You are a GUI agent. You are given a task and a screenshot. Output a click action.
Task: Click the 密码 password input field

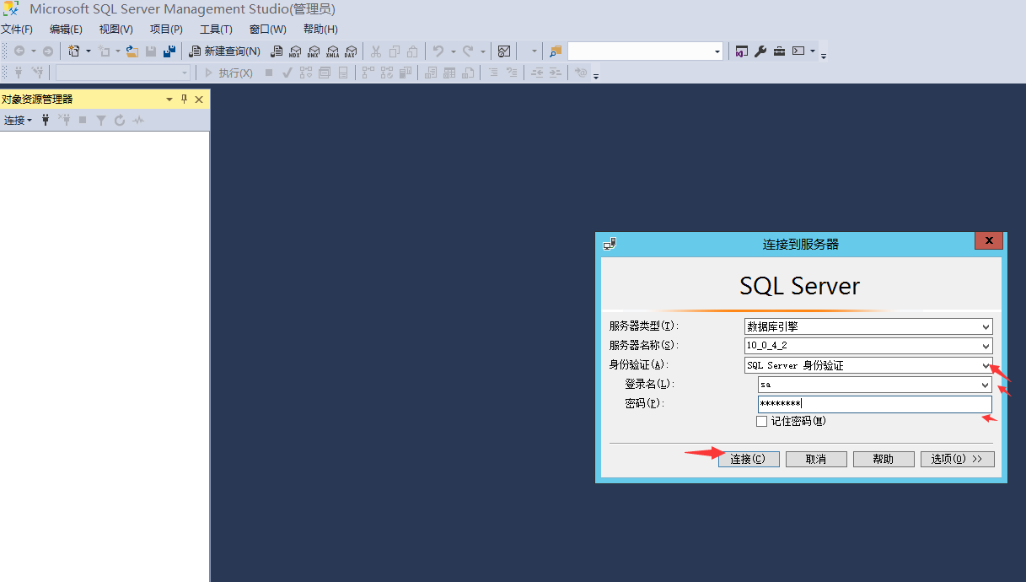874,404
